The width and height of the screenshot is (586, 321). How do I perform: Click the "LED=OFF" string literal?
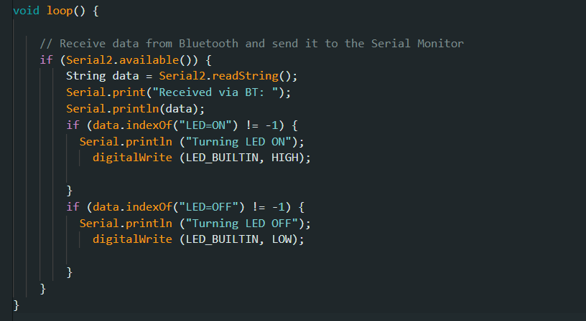209,207
